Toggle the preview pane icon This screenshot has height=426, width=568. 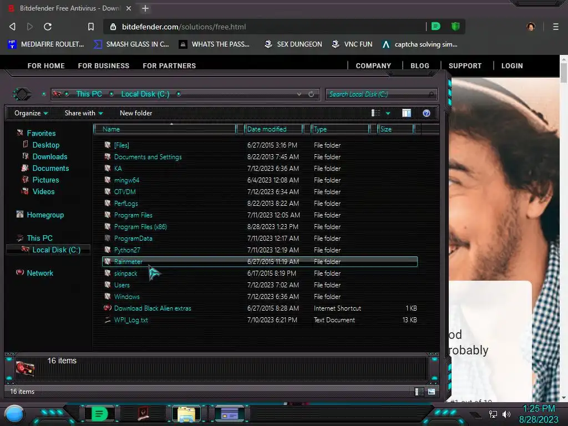coord(407,113)
